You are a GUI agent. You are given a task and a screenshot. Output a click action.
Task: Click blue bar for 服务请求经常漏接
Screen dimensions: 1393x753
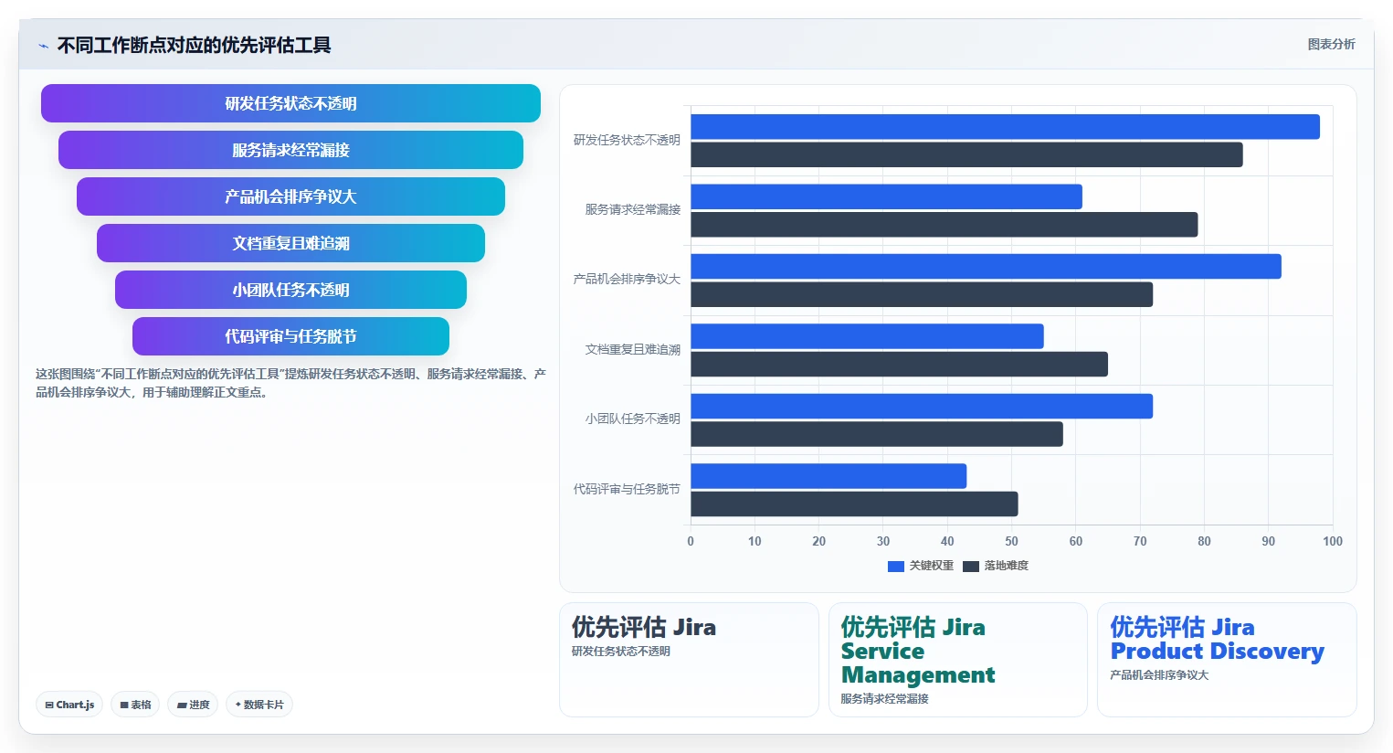(x=886, y=196)
